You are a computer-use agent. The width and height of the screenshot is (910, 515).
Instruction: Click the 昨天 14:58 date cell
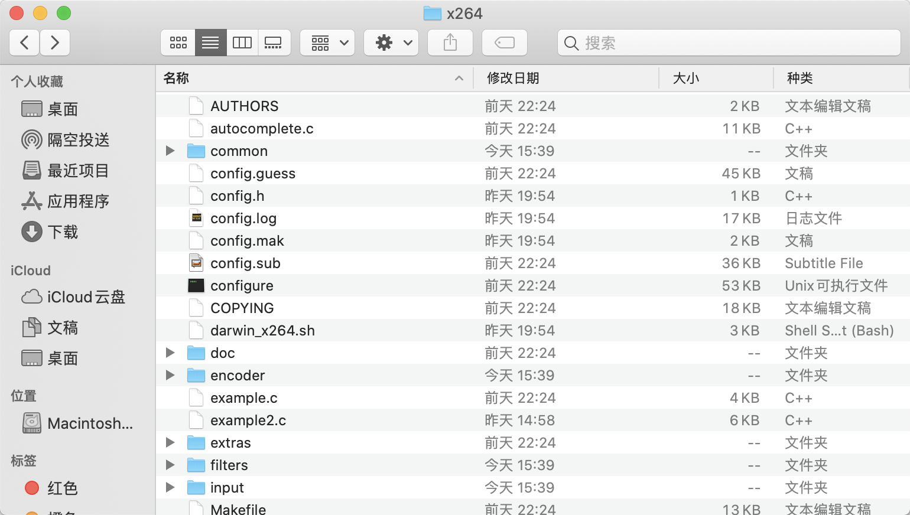click(x=520, y=421)
